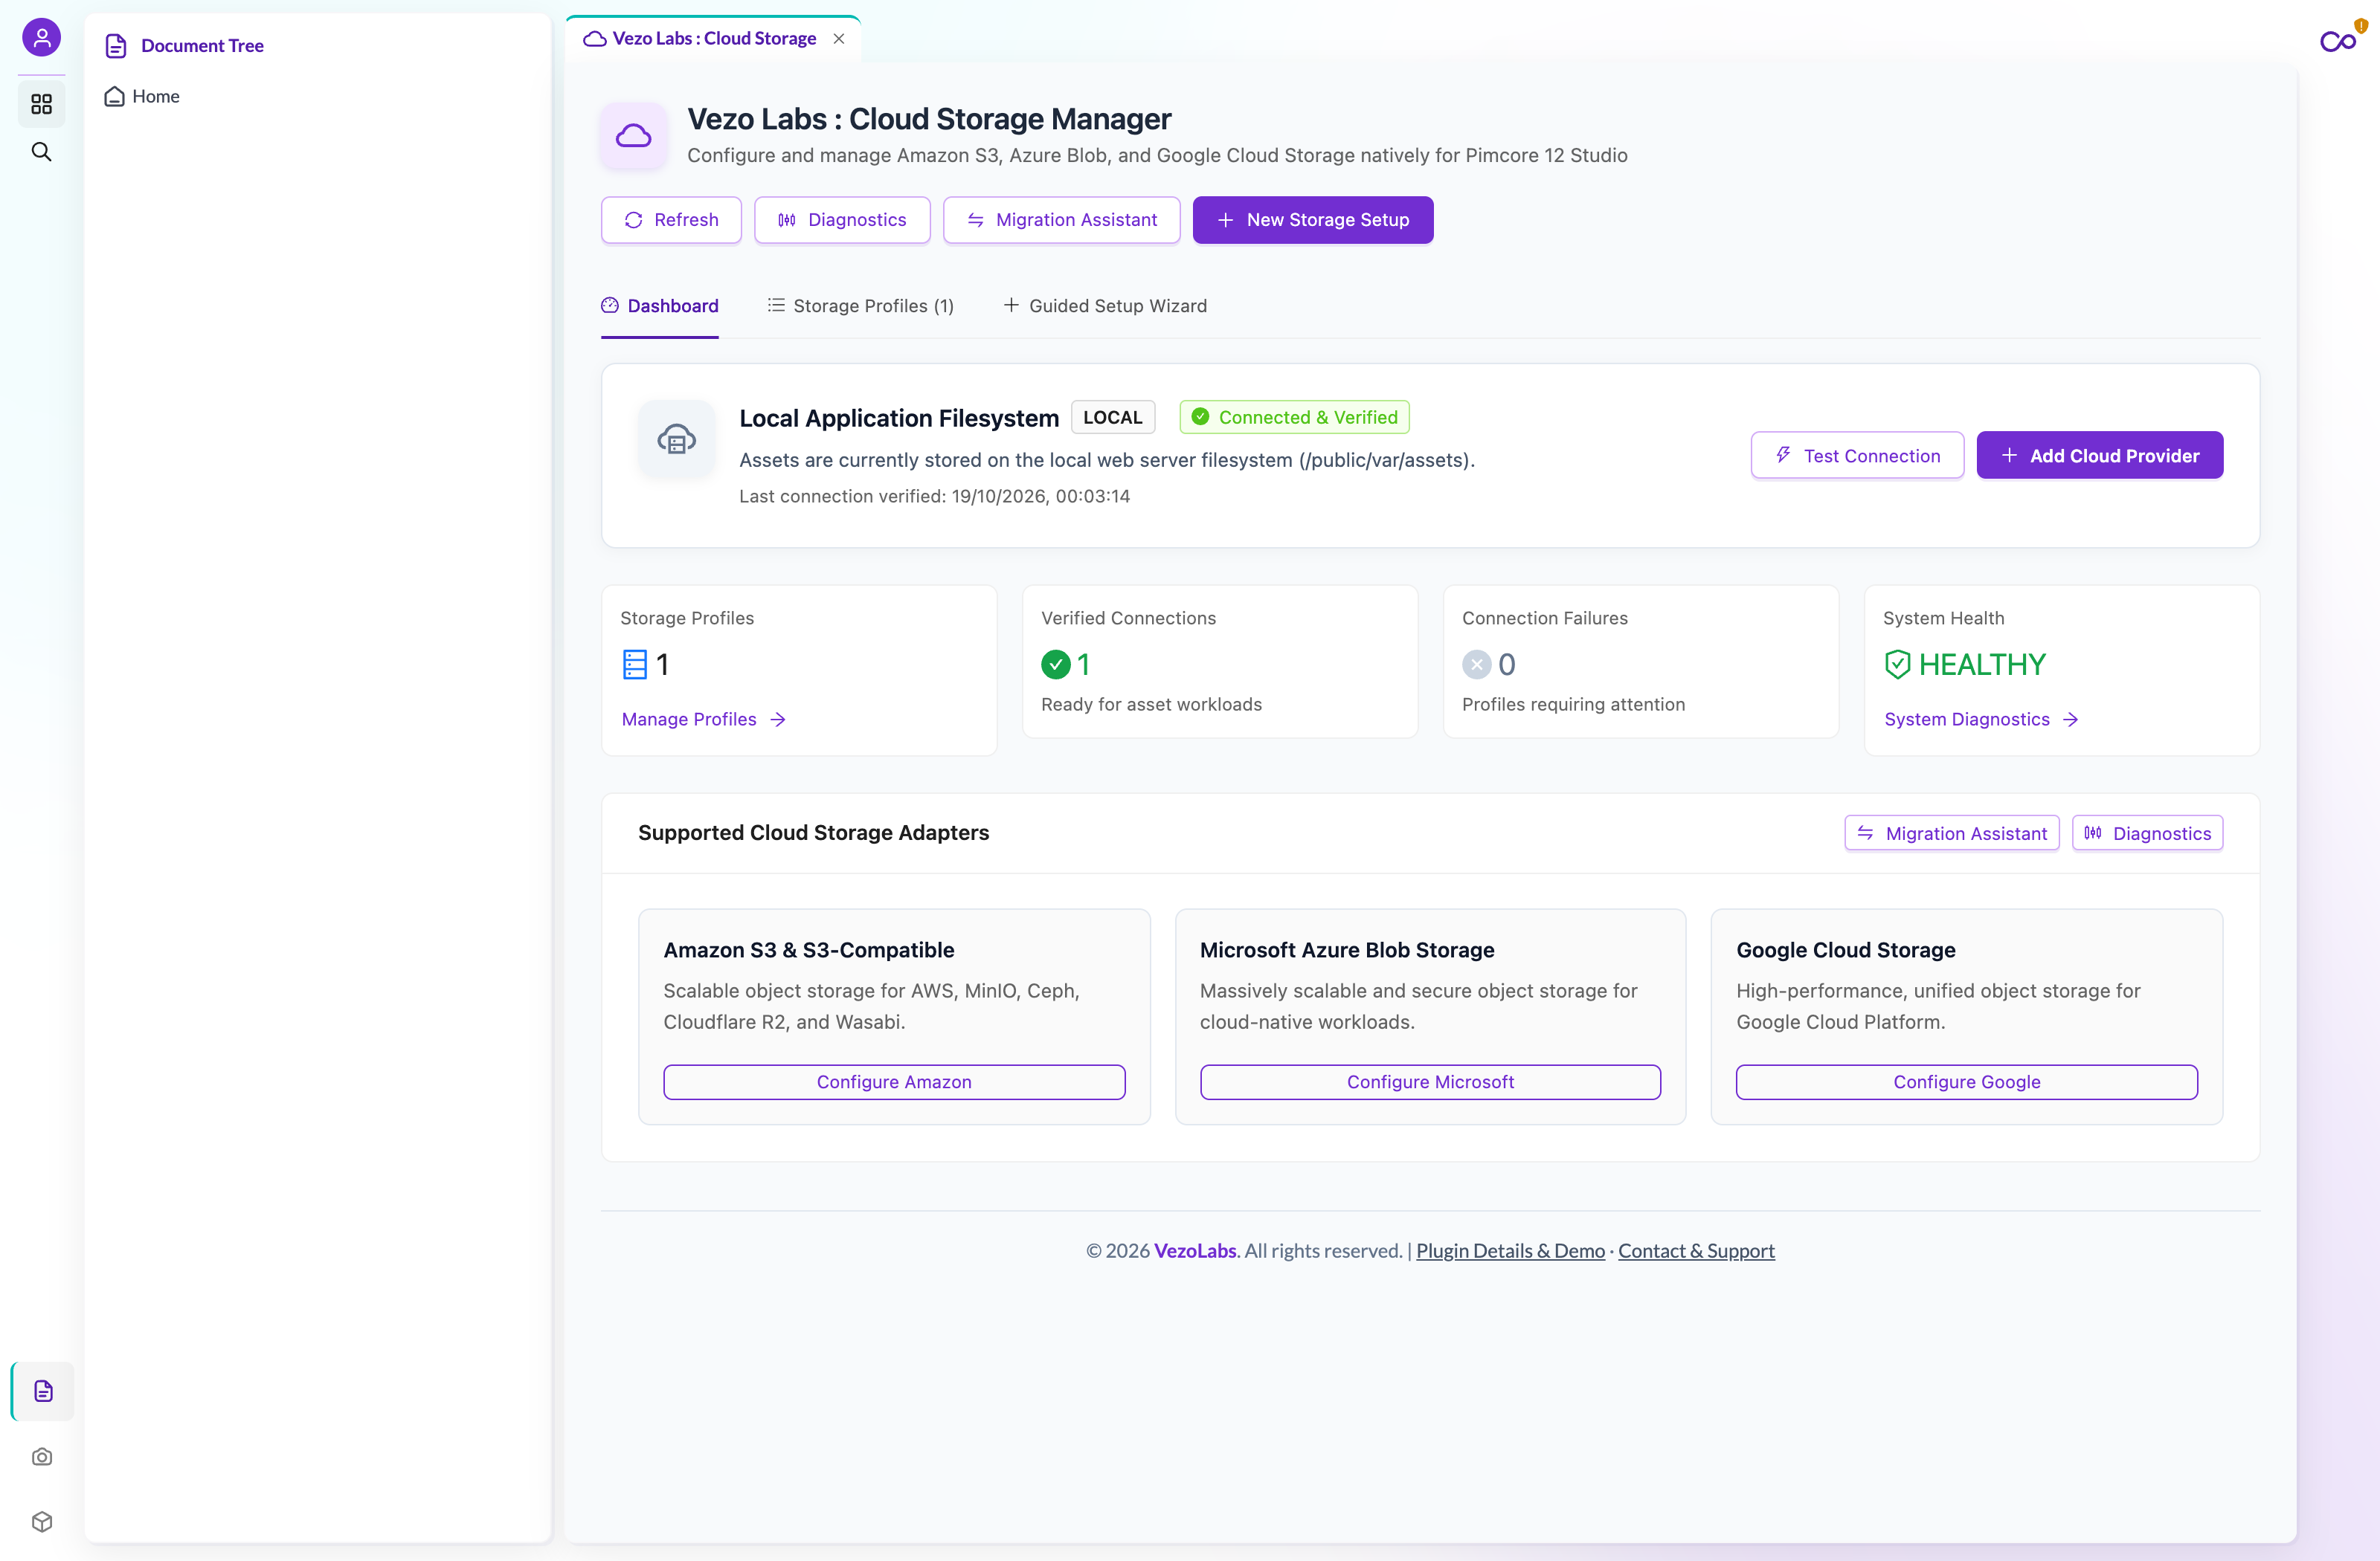The width and height of the screenshot is (2380, 1561).
Task: Select the documents icon in lower sidebar
Action: (x=43, y=1391)
